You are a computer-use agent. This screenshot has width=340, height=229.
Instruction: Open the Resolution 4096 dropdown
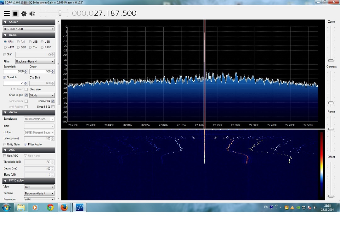click(39, 199)
